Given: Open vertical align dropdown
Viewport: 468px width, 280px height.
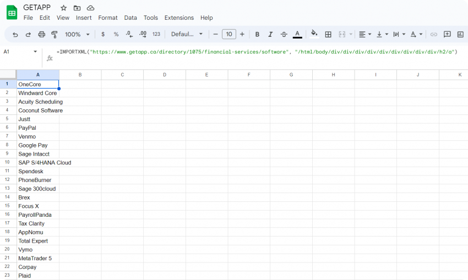Looking at the screenshot, I should pos(382,34).
